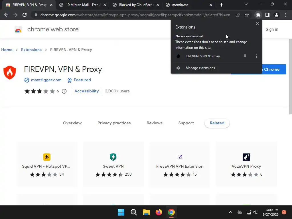The width and height of the screenshot is (292, 219).
Task: Open FreyaVPN VPN Extension card
Action: pyautogui.click(x=180, y=165)
